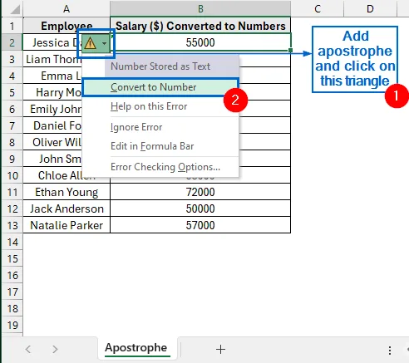This screenshot has width=409, height=363.
Task: Click the yellow warning error indicator icon
Action: [x=90, y=43]
